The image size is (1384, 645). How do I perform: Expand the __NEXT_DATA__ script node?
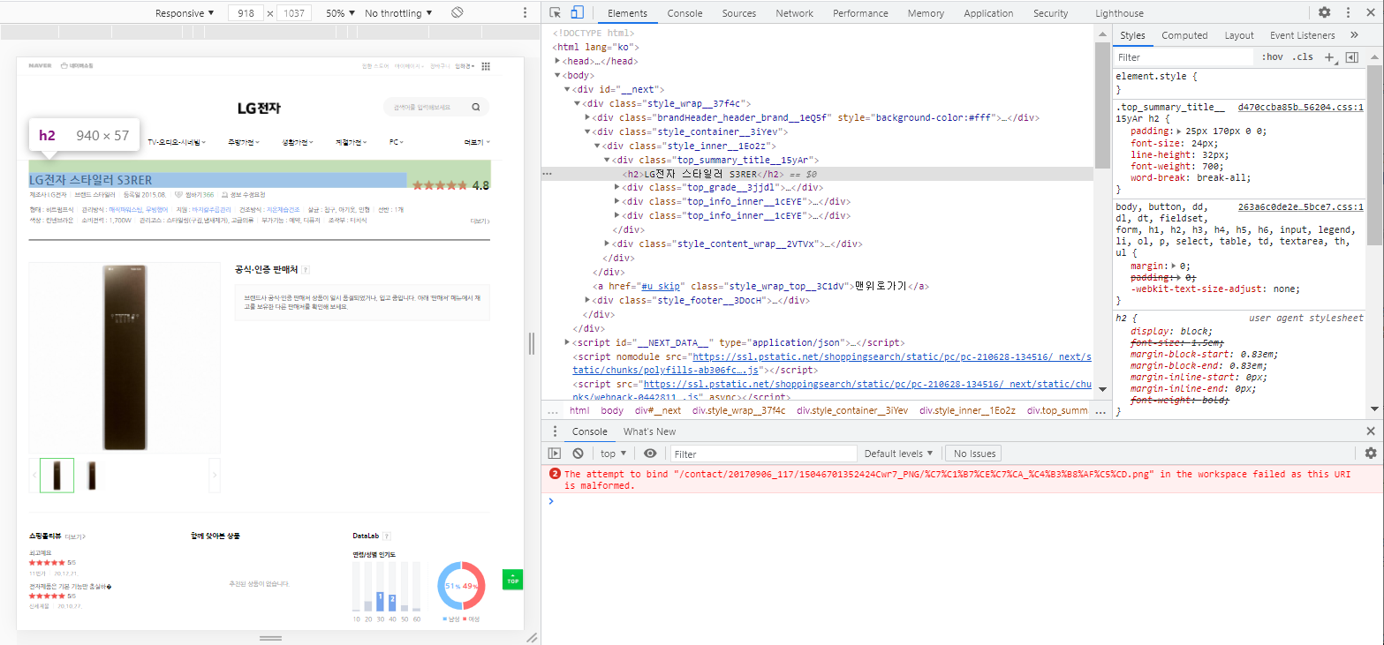[568, 342]
